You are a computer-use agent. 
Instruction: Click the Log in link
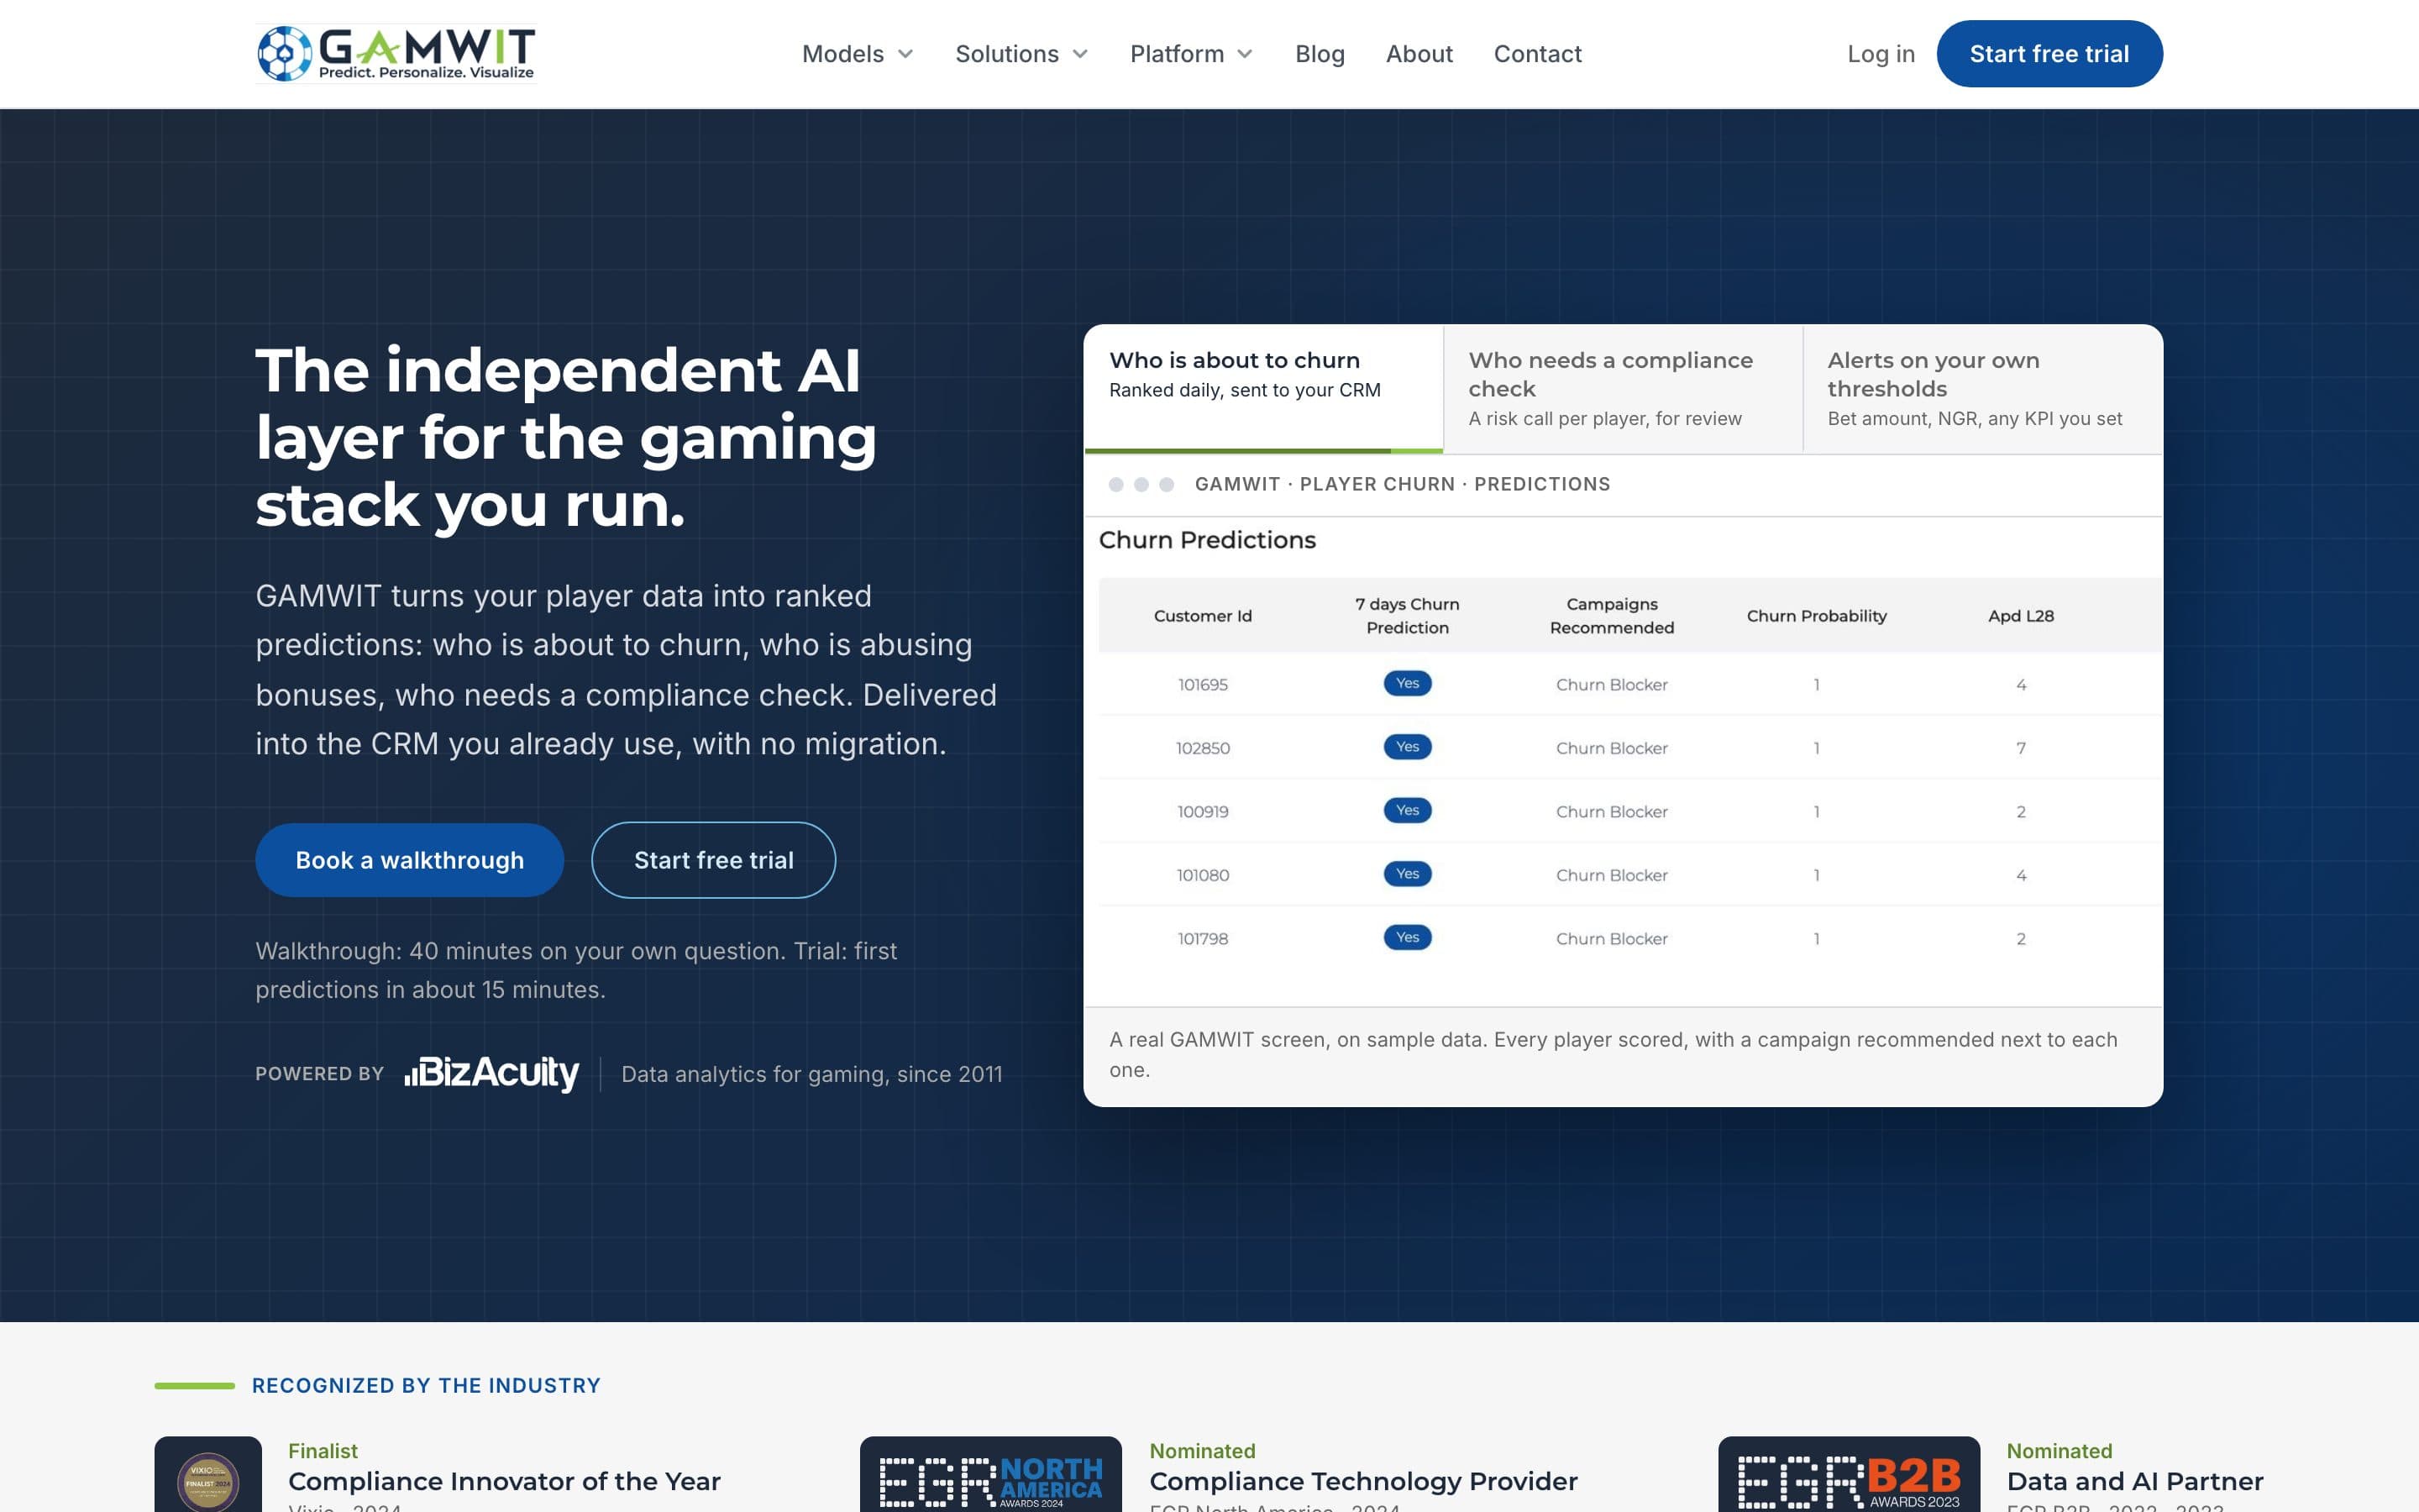[1881, 54]
